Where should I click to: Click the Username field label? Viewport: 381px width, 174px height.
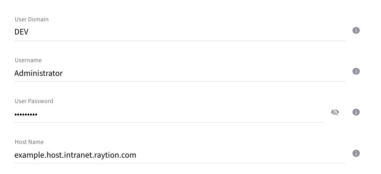[x=28, y=60]
